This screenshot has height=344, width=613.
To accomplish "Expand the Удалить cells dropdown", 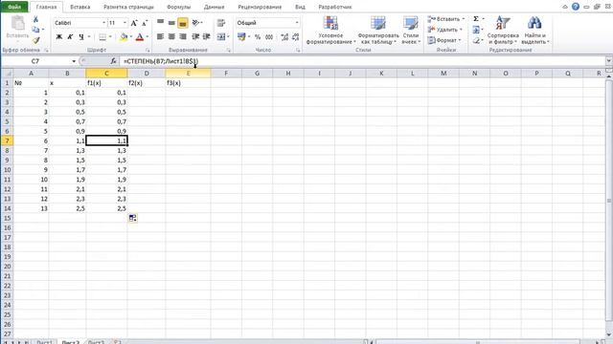I will (x=461, y=30).
